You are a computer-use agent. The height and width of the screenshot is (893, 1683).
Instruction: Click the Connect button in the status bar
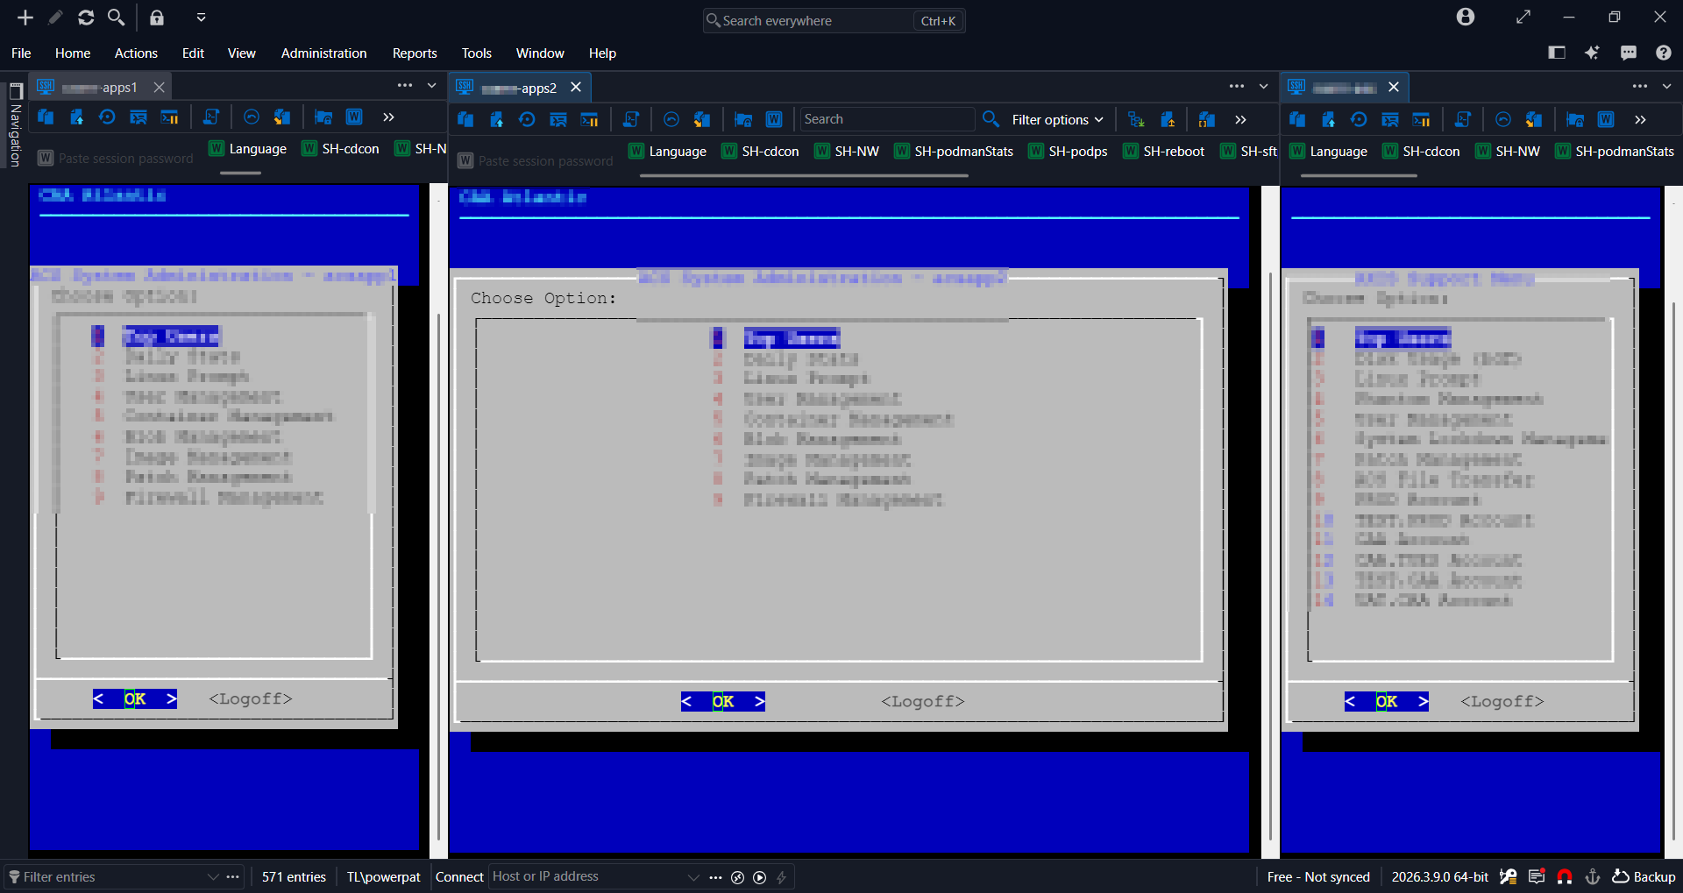459,877
